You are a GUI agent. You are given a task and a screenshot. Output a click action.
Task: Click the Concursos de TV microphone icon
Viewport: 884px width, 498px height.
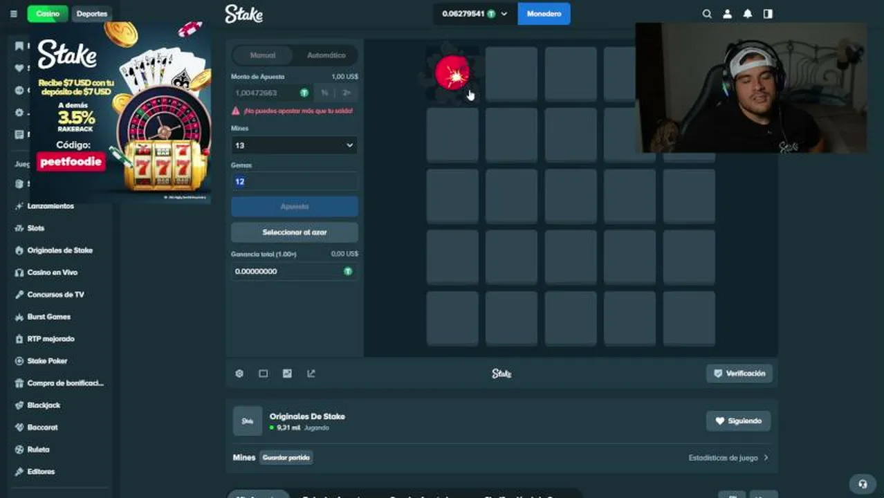coord(19,295)
